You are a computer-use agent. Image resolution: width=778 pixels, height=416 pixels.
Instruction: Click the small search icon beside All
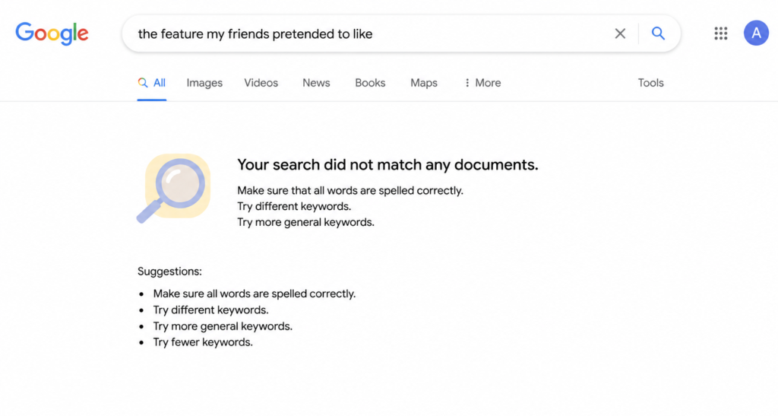pyautogui.click(x=143, y=83)
